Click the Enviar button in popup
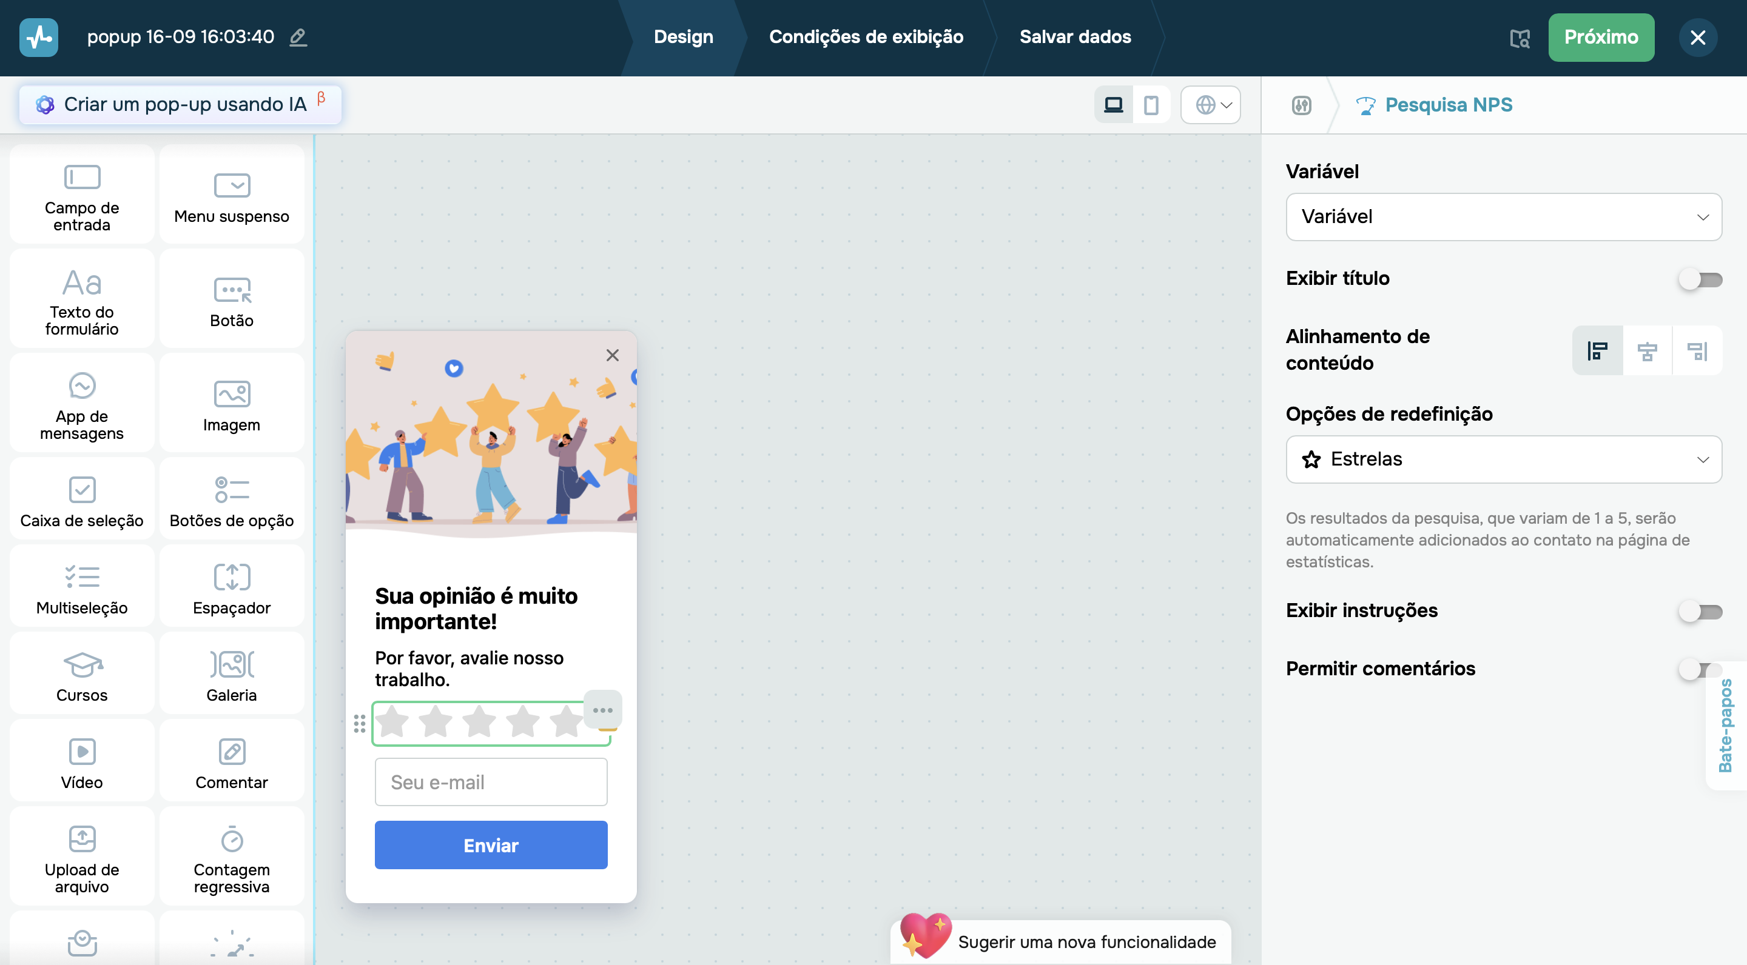This screenshot has height=965, width=1747. [490, 845]
